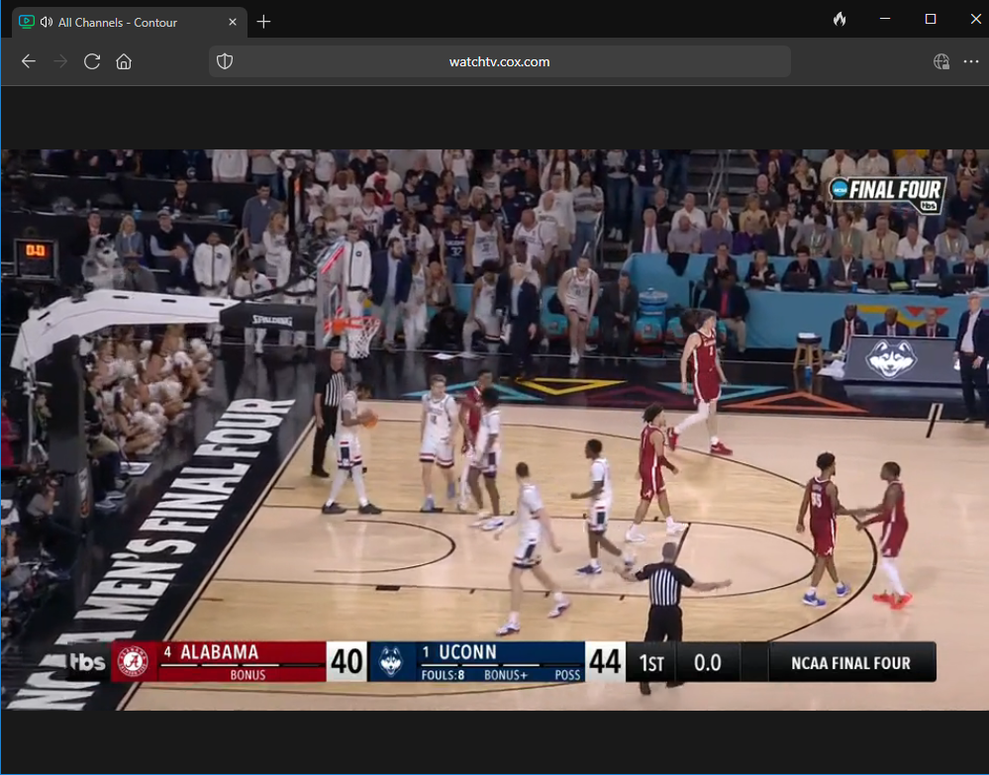This screenshot has width=989, height=775.
Task: Select the All Channels - Contour tab
Action: [x=130, y=22]
